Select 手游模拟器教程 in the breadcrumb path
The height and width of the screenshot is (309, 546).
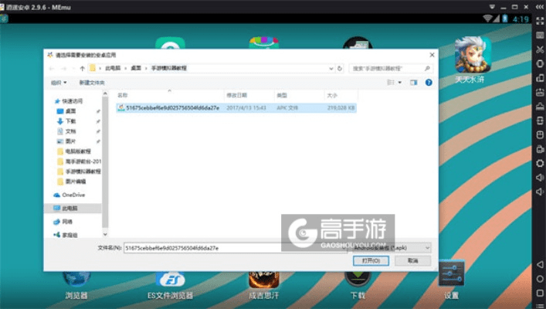pyautogui.click(x=169, y=68)
